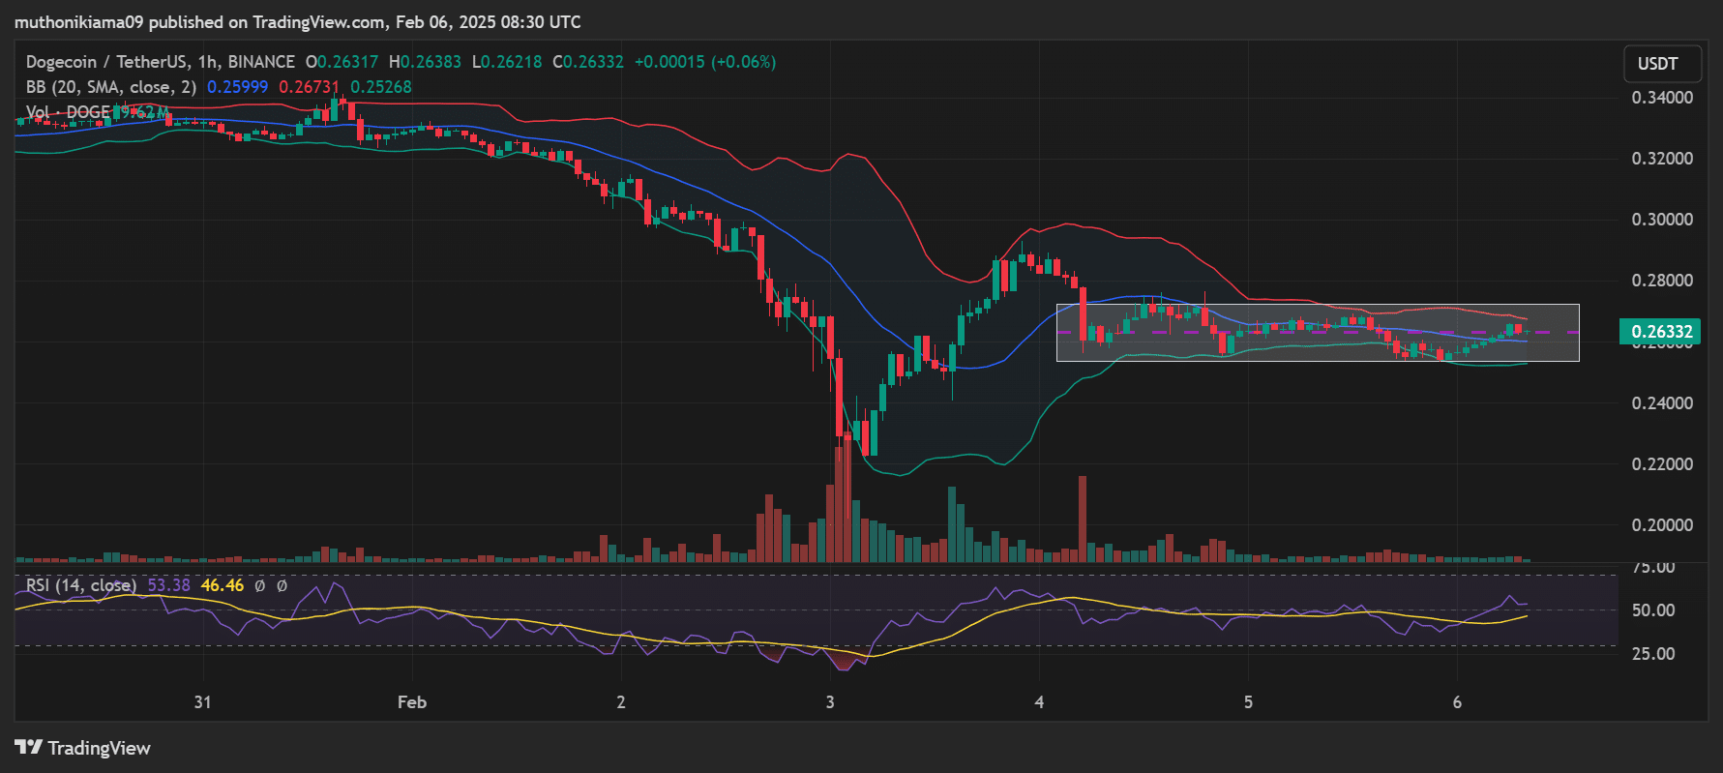This screenshot has width=1723, height=773.
Task: Open the USDT currency selector
Action: coord(1657,64)
